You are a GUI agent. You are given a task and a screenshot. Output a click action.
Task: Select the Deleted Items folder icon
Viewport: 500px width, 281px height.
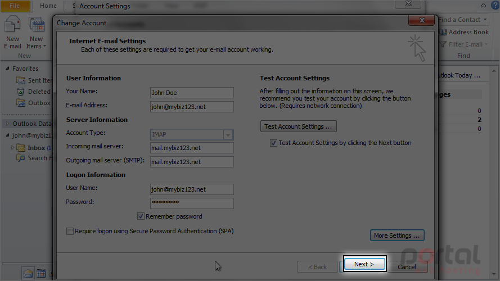[21, 92]
